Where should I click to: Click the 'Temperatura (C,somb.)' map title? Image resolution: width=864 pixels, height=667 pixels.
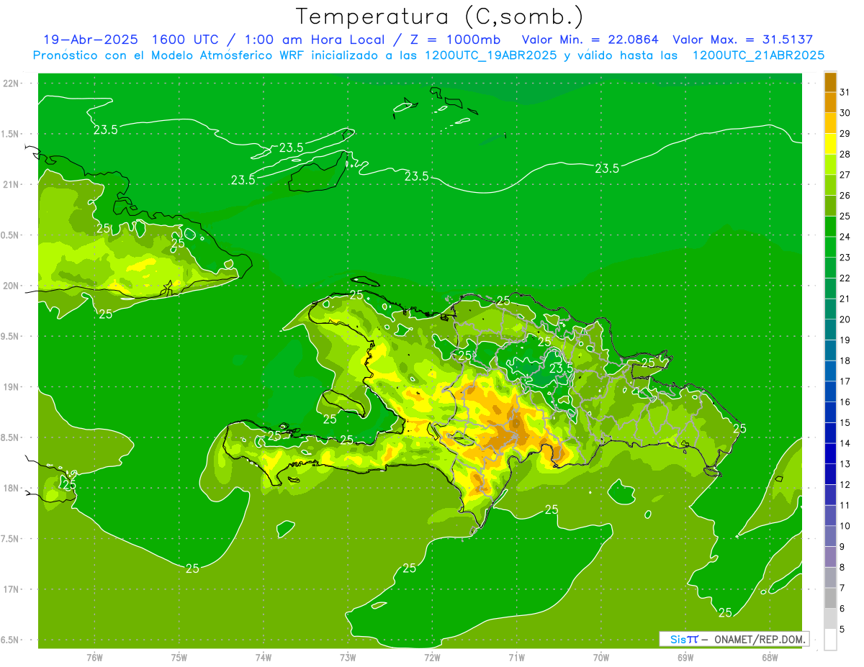[439, 16]
